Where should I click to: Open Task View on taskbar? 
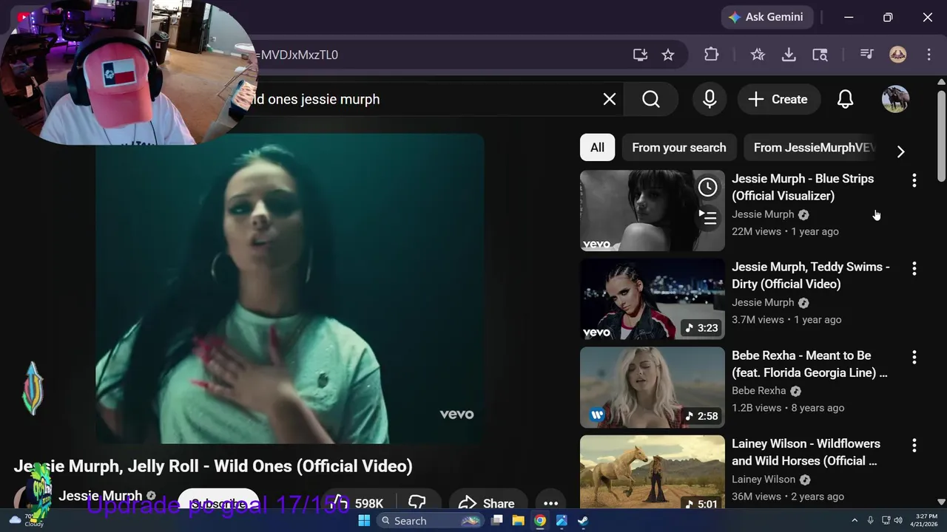point(497,521)
